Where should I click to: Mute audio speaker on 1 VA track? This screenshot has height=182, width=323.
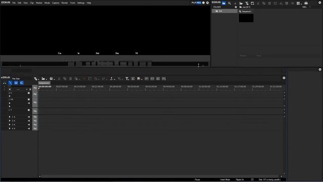tap(29, 103)
